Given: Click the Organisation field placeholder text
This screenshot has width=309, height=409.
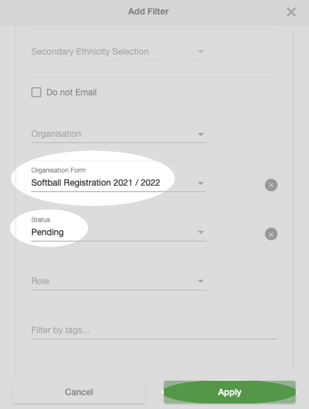Looking at the screenshot, I should (56, 134).
